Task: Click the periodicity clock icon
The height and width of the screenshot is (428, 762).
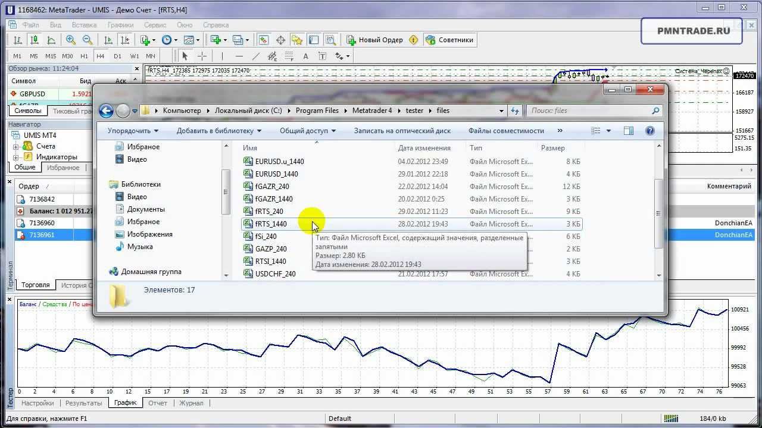Action: [x=167, y=40]
